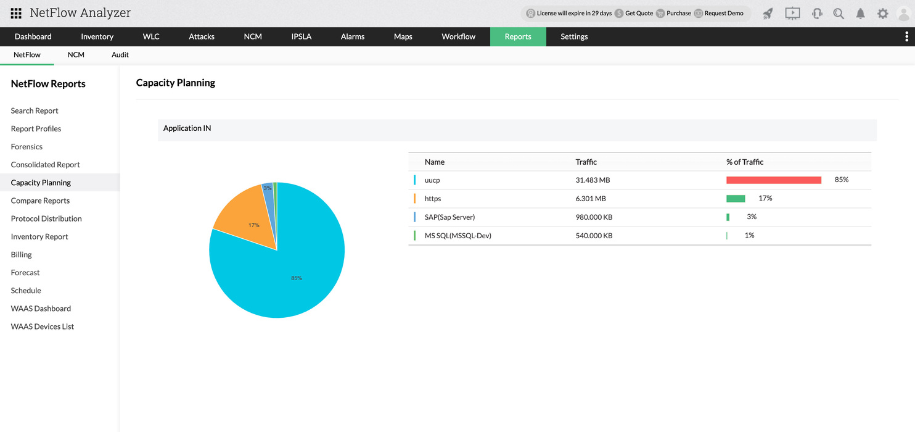Open the Attacks menu

click(x=202, y=36)
